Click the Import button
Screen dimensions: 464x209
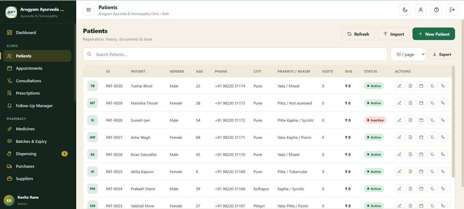(394, 34)
